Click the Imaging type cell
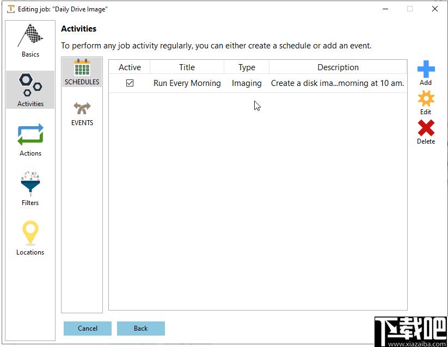The height and width of the screenshot is (347, 448). tap(247, 83)
